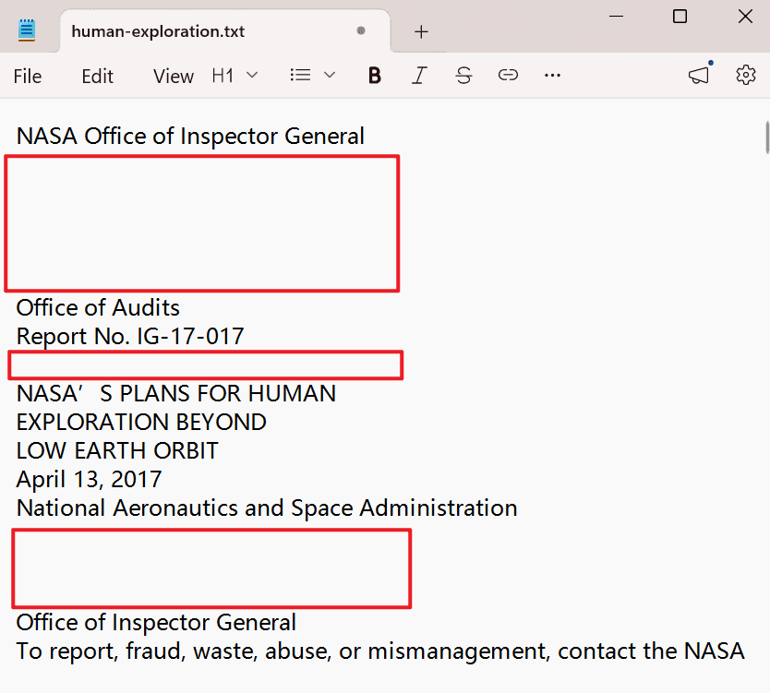The width and height of the screenshot is (770, 693).
Task: Click the date 'April 13, 2017'
Action: pos(89,480)
